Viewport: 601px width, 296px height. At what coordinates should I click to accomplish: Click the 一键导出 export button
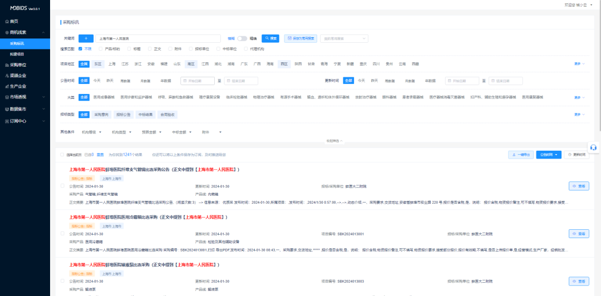coord(520,155)
